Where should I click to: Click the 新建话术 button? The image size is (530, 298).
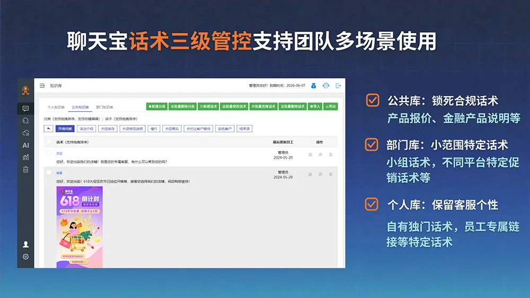pos(208,106)
